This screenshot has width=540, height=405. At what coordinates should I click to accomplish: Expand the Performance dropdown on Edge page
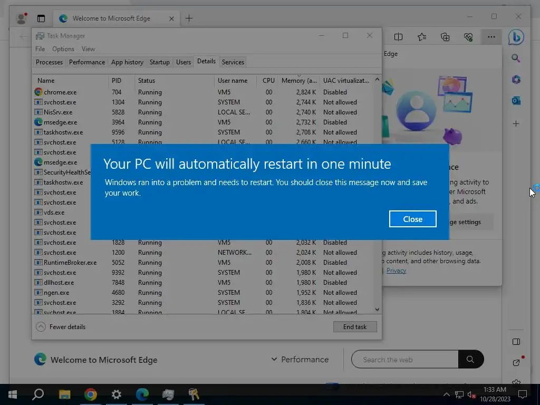[300, 360]
